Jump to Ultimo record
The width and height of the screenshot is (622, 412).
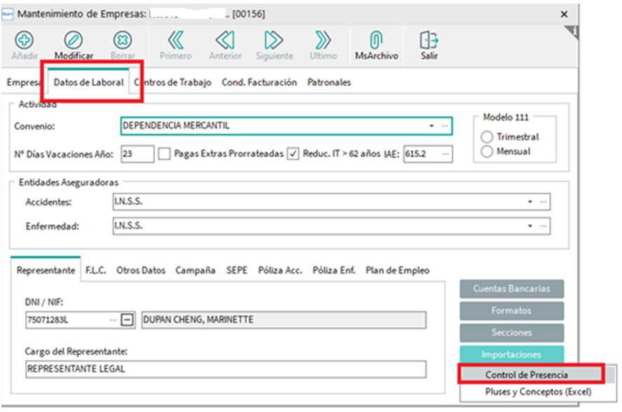[323, 40]
